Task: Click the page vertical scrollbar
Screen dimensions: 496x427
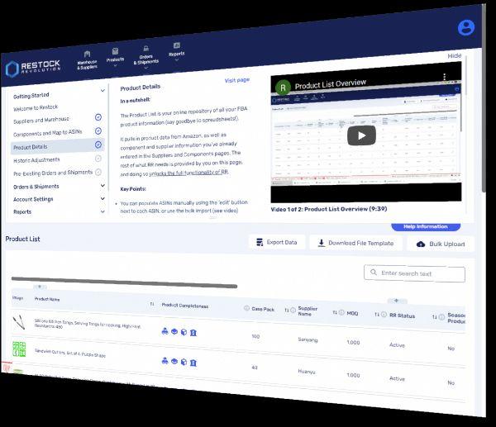Action: (484, 98)
